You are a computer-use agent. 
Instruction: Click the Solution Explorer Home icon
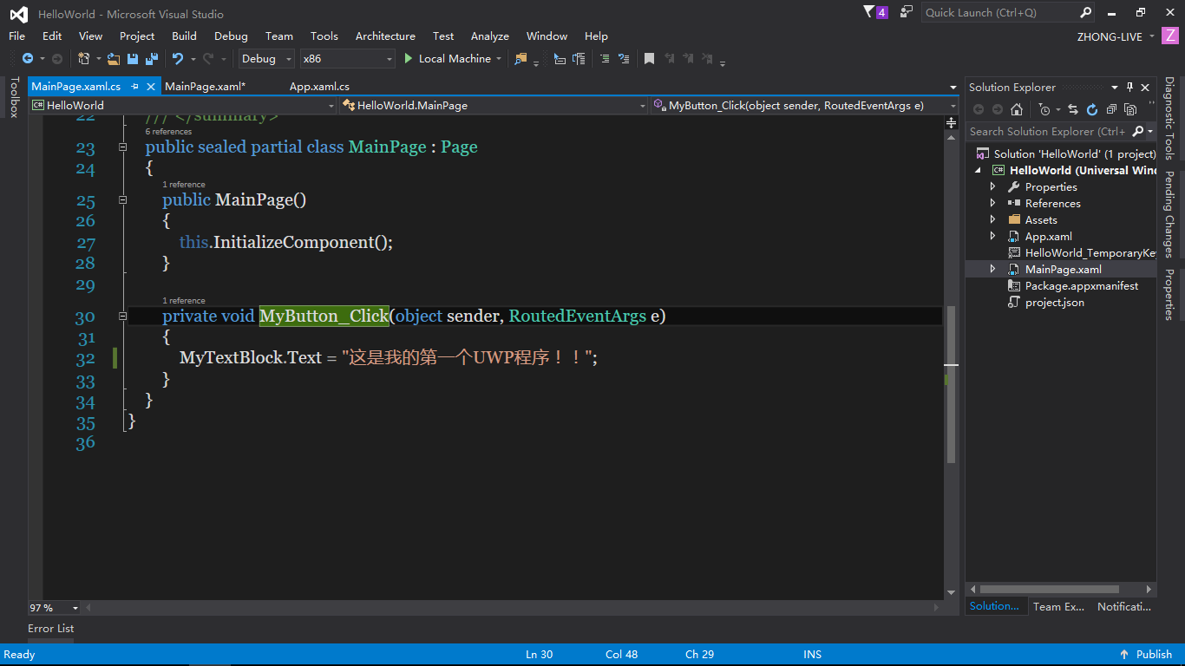1017,109
